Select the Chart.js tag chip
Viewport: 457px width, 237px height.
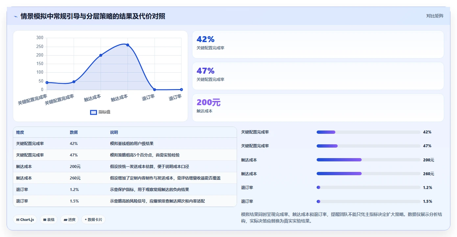25,220
